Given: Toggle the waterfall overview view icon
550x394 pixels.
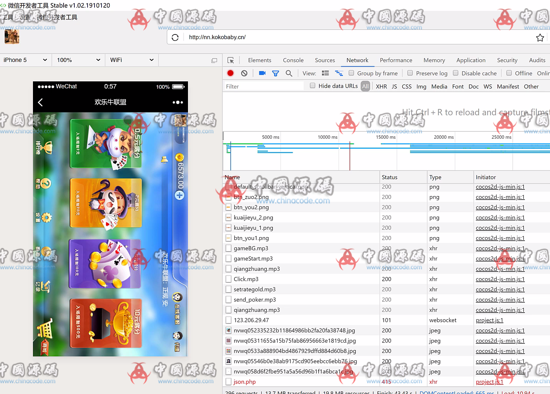Looking at the screenshot, I should click(339, 73).
